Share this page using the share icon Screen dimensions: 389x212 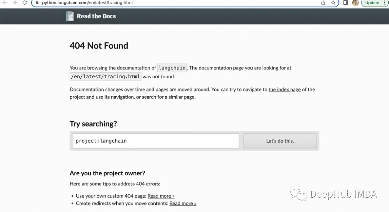323,3
